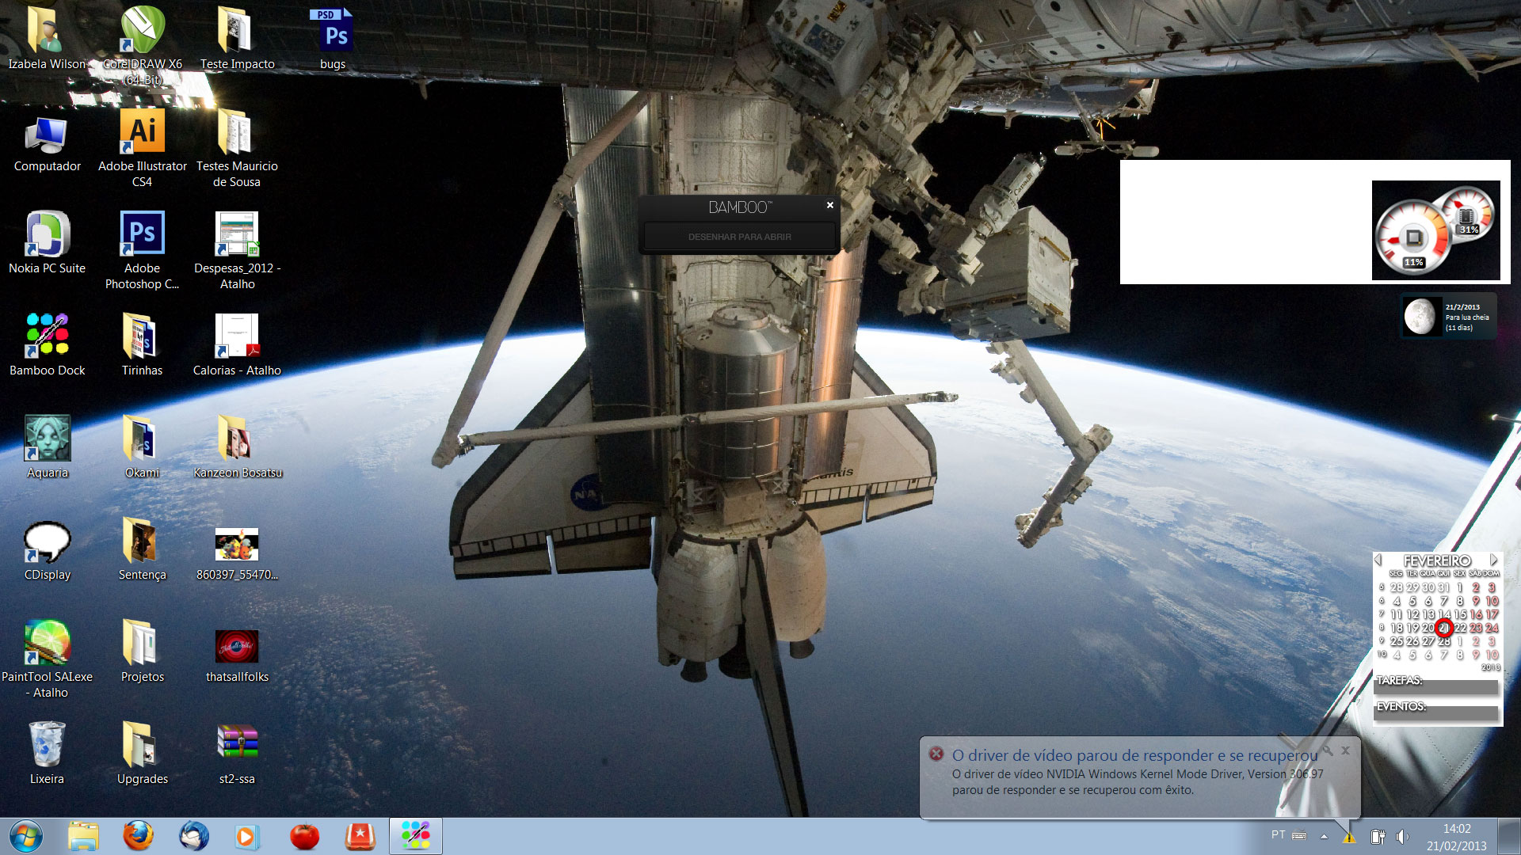This screenshot has width=1521, height=855.
Task: Open the taskbar clock showing 14:02
Action: click(x=1456, y=837)
